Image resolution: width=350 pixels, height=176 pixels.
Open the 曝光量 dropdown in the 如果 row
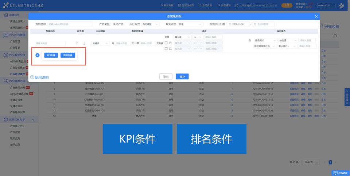coord(183,37)
